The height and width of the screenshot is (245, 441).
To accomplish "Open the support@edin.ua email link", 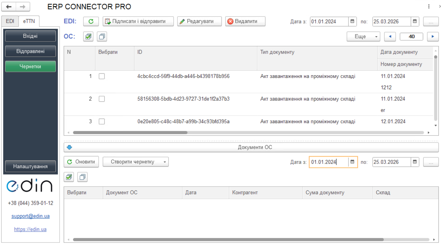I will (x=30, y=216).
